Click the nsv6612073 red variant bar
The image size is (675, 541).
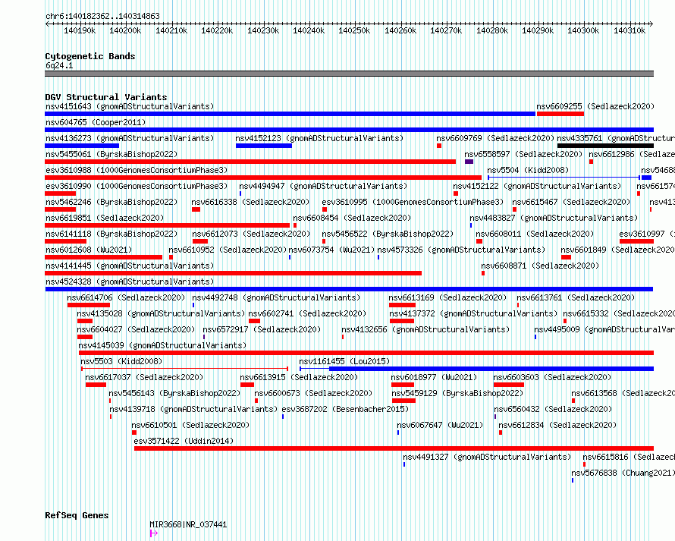point(200,241)
